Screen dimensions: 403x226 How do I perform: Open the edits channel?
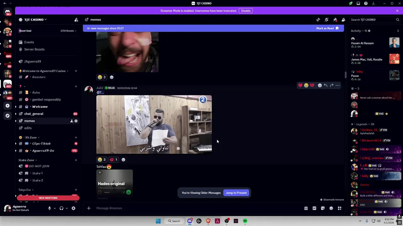point(47,128)
